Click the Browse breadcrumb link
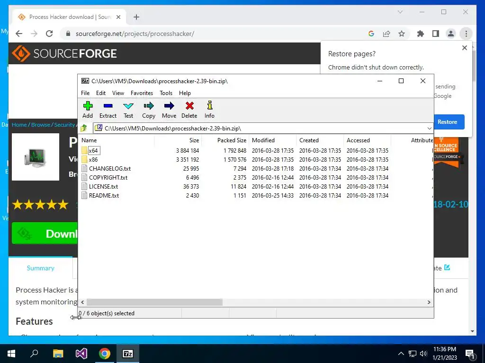 click(x=41, y=125)
